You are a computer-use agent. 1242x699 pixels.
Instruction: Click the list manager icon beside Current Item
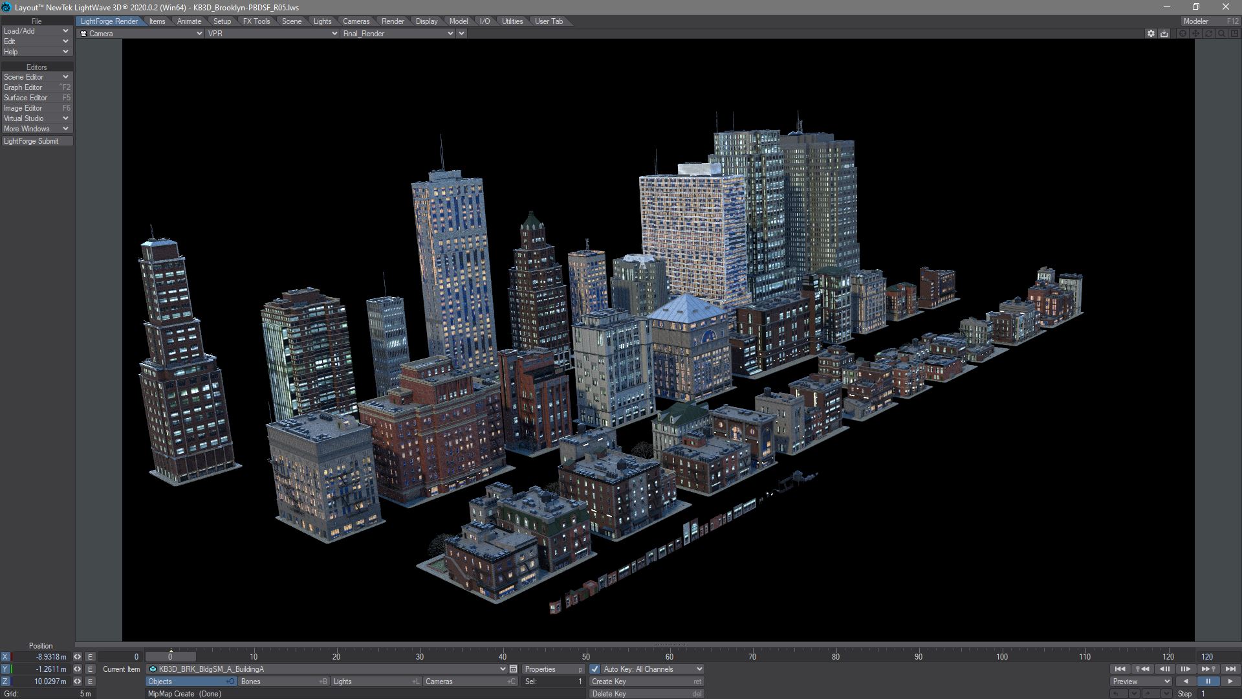tap(513, 669)
